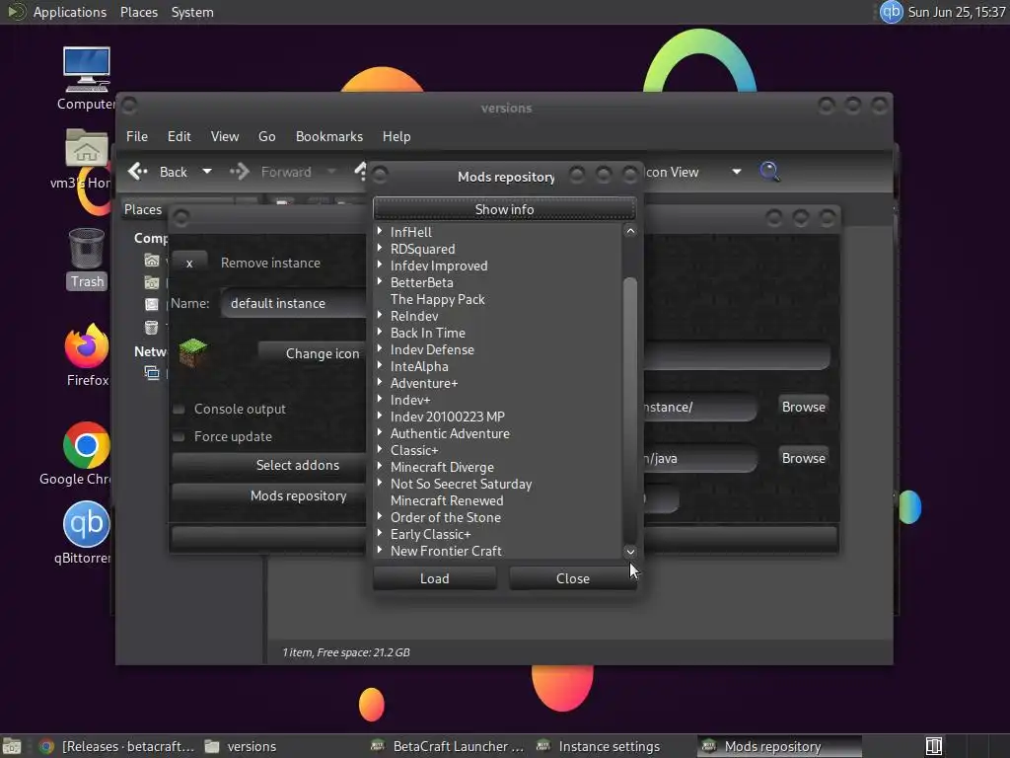Screen dimensions: 1010x758
Task: Expand the BetterBeta mod entry
Action: point(380,281)
